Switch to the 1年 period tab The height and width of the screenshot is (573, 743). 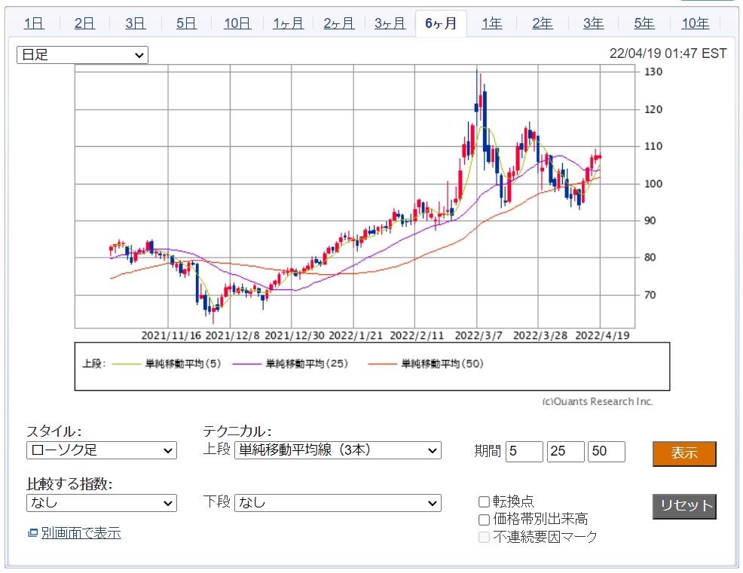tap(491, 23)
